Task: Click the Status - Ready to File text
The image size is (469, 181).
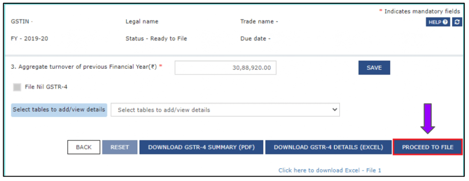Action: coord(156,38)
